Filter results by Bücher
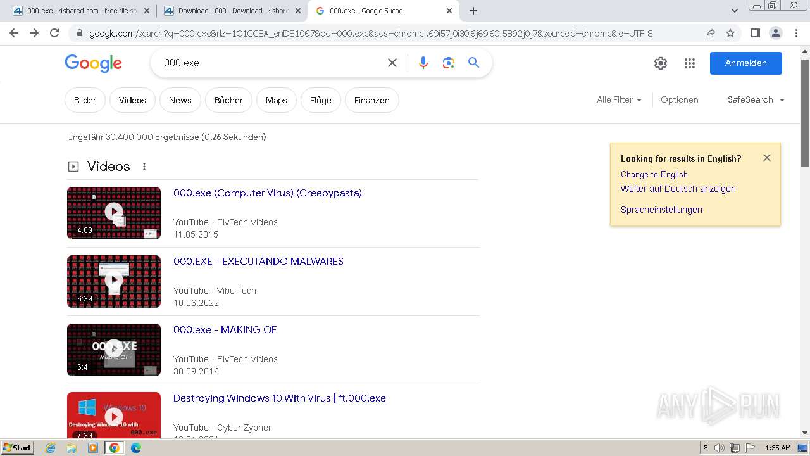810x456 pixels. [228, 100]
